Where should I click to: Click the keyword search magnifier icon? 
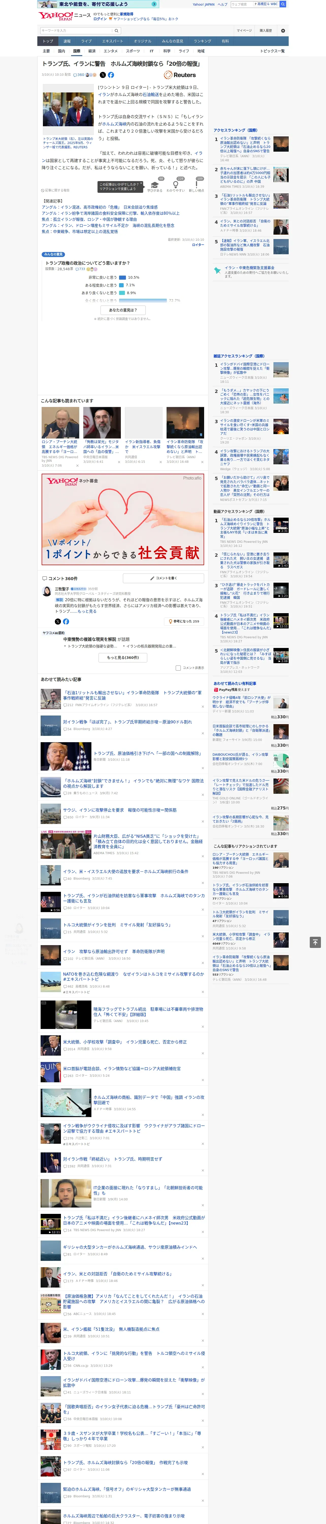117,31
